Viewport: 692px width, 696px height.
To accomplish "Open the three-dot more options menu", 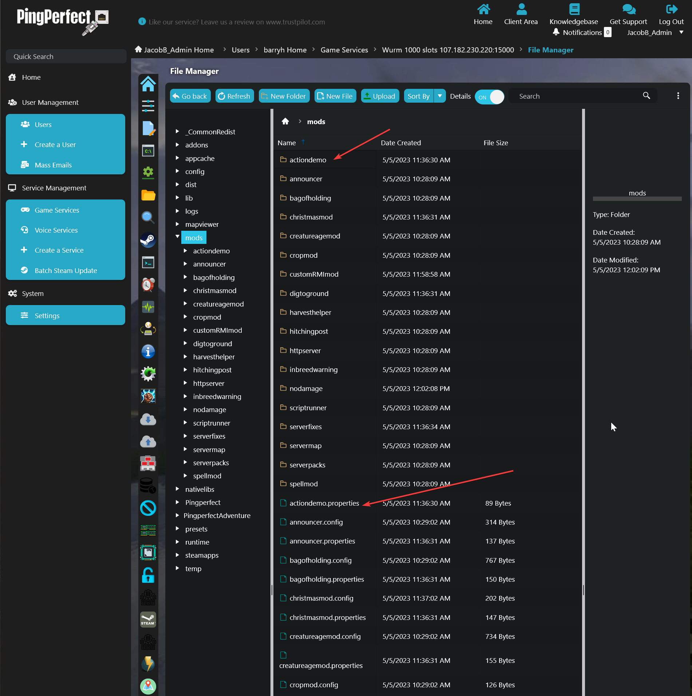I will point(678,96).
